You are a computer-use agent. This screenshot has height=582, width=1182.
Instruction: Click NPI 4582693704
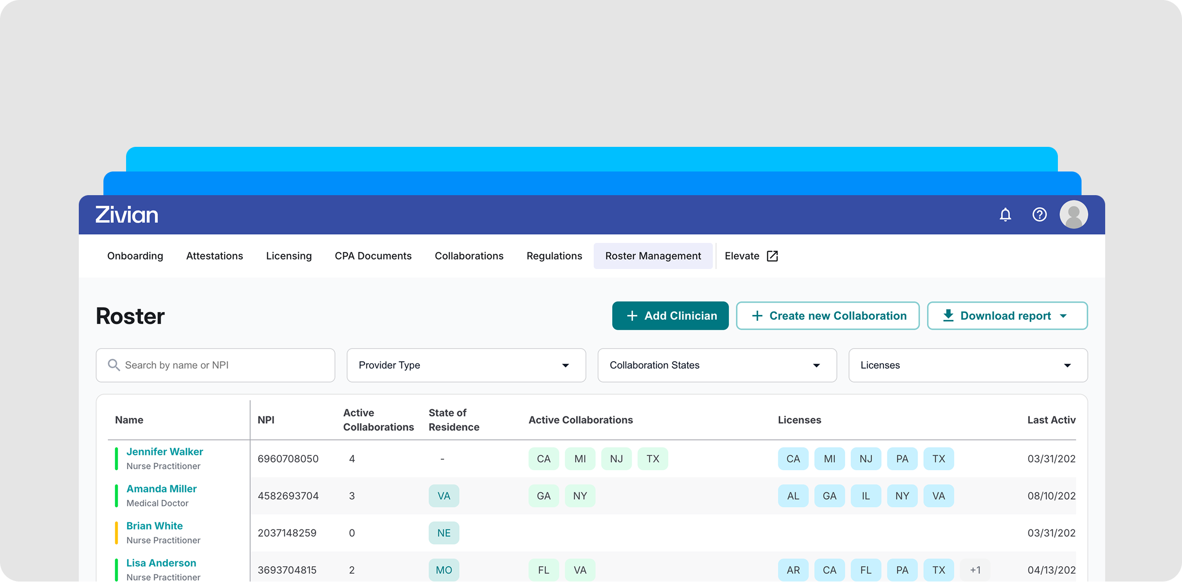pos(288,496)
